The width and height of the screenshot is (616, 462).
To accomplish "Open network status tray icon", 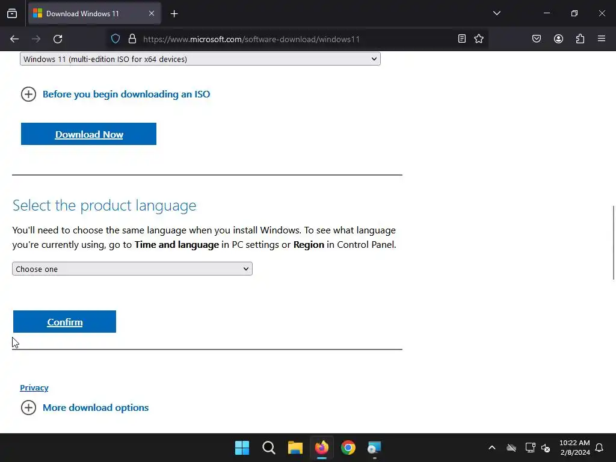I will (531, 448).
